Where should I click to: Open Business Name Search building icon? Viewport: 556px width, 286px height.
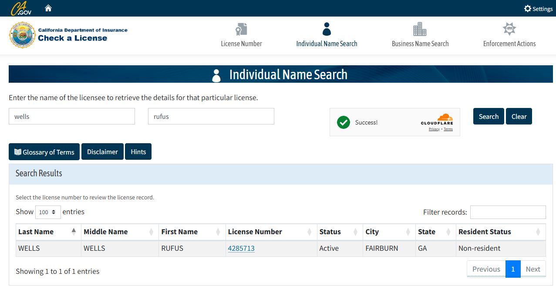420,29
